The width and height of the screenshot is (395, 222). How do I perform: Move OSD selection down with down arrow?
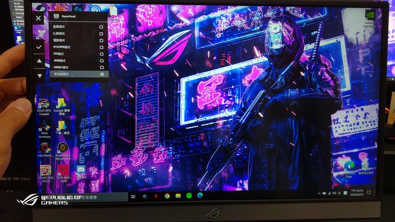[x=39, y=75]
